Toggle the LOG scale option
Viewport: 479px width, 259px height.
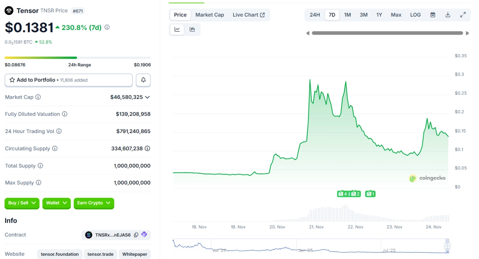click(415, 15)
